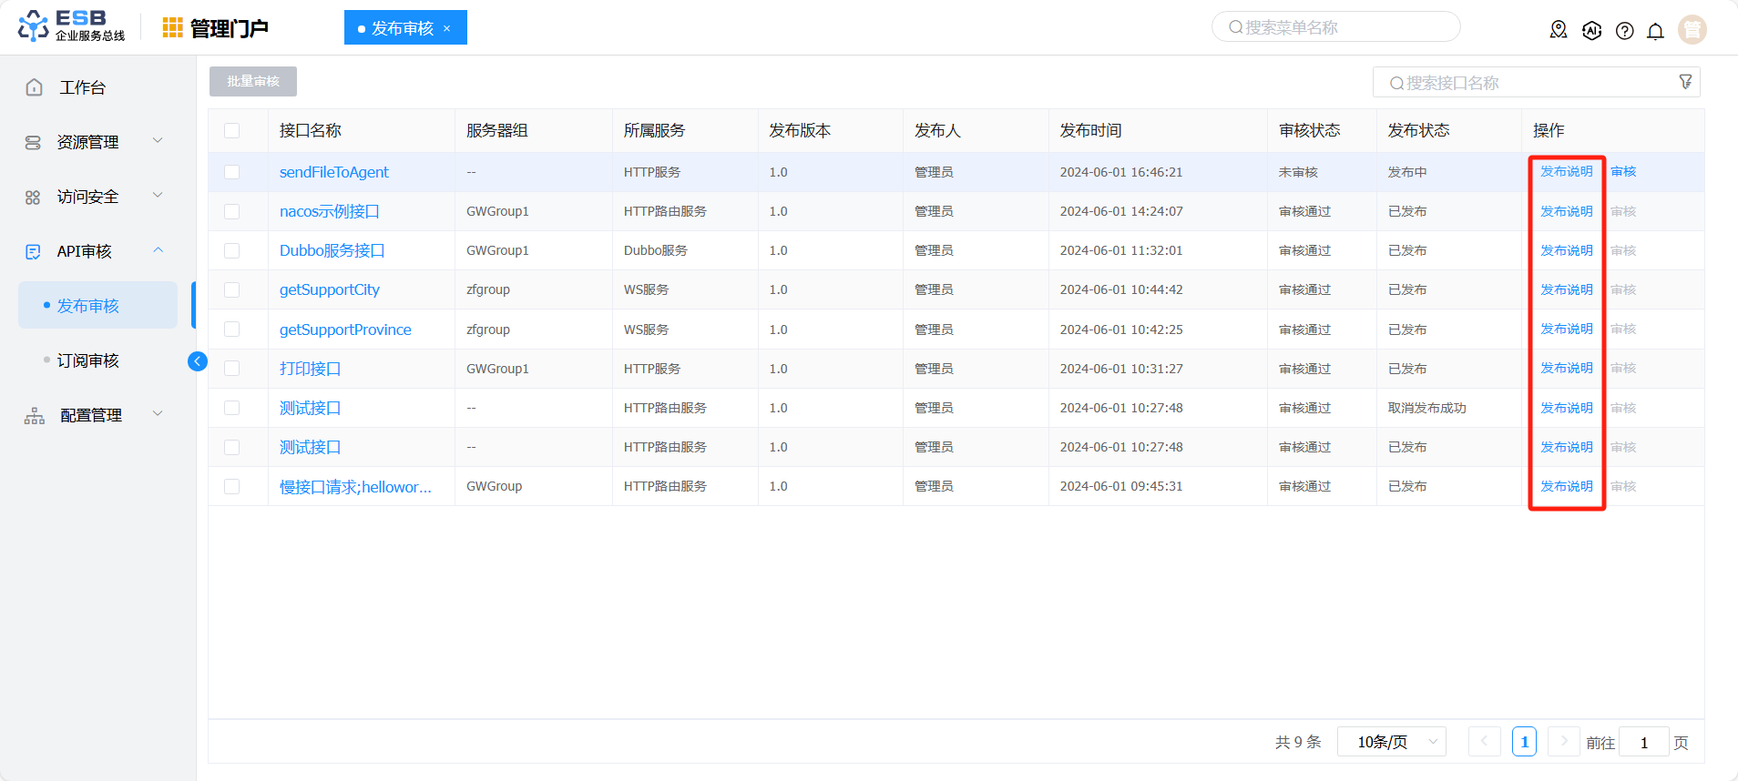Go to 工作台 in the sidebar
Screen dimensions: 1738x781
[x=82, y=87]
